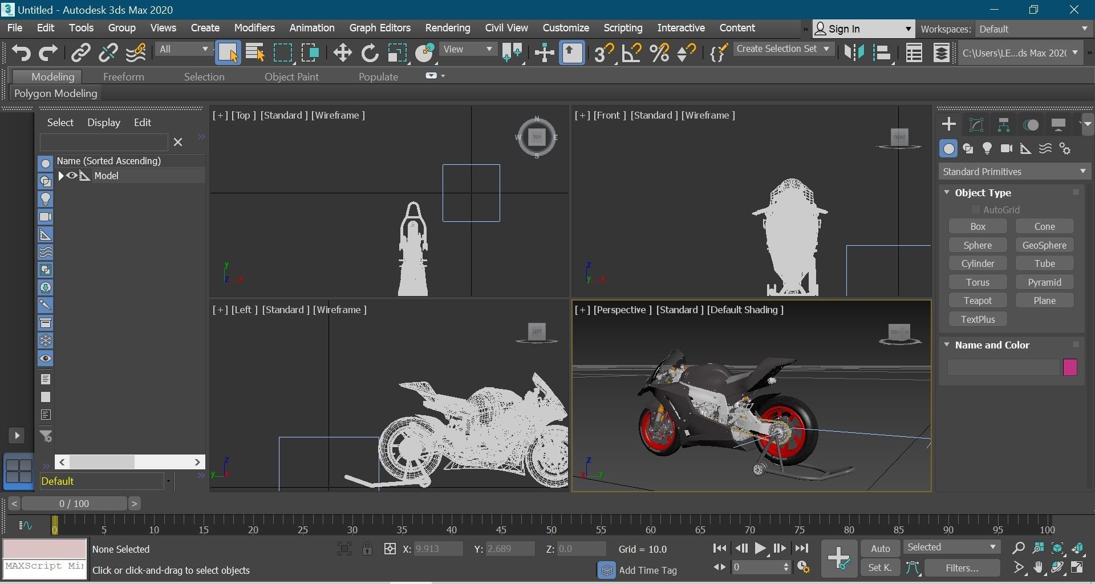The image size is (1095, 584).
Task: Open the Create command panel tab
Action: point(949,124)
